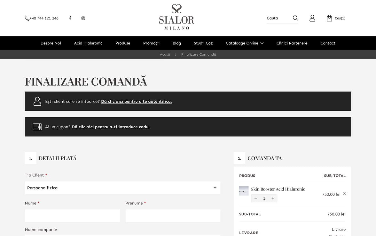This screenshot has width=376, height=236.
Task: Click the link to enter coupon code
Action: coord(111,127)
